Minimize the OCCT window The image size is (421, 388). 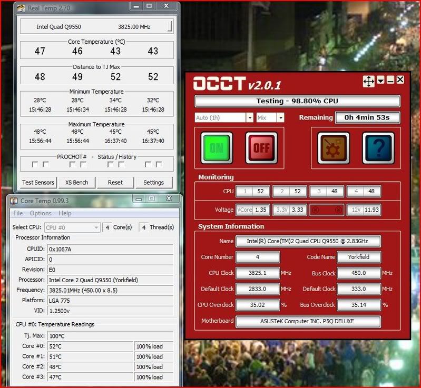[x=390, y=80]
